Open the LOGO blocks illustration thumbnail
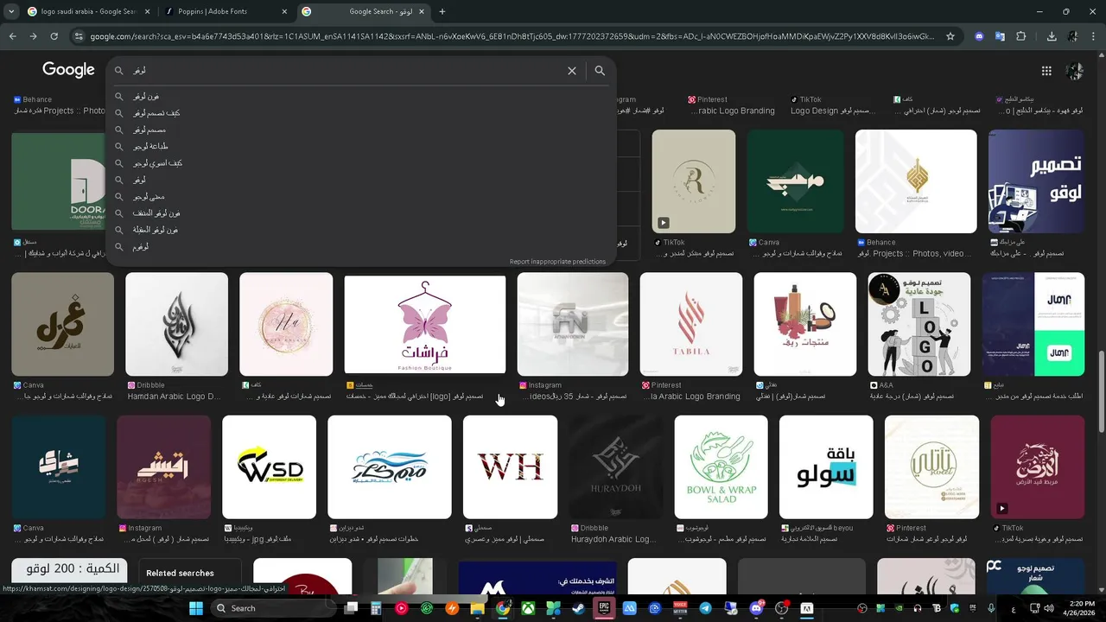Viewport: 1106px width, 622px height. tap(919, 324)
